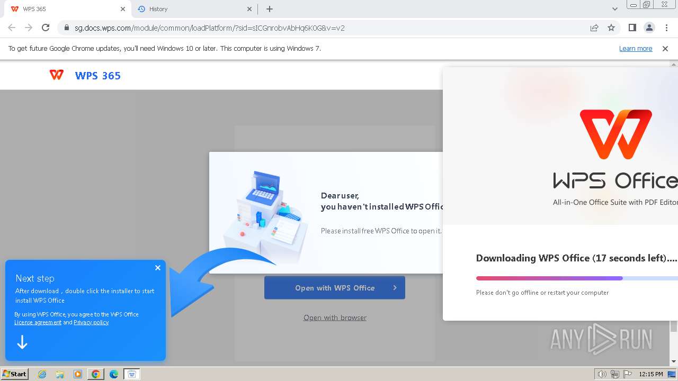Open the License agreement link
This screenshot has width=678, height=381.
click(x=38, y=322)
